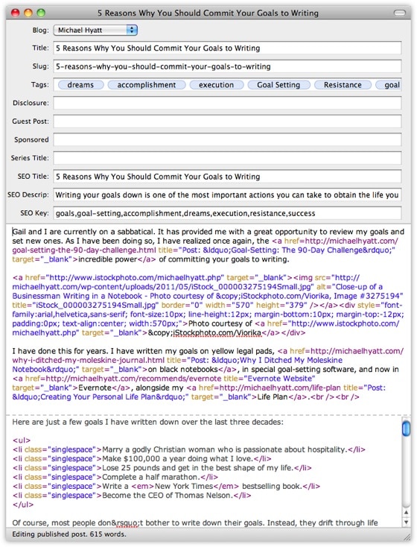Image resolution: width=417 pixels, height=547 pixels.
Task: Click the blue scrollbar thumb of extended text
Action: [x=406, y=429]
